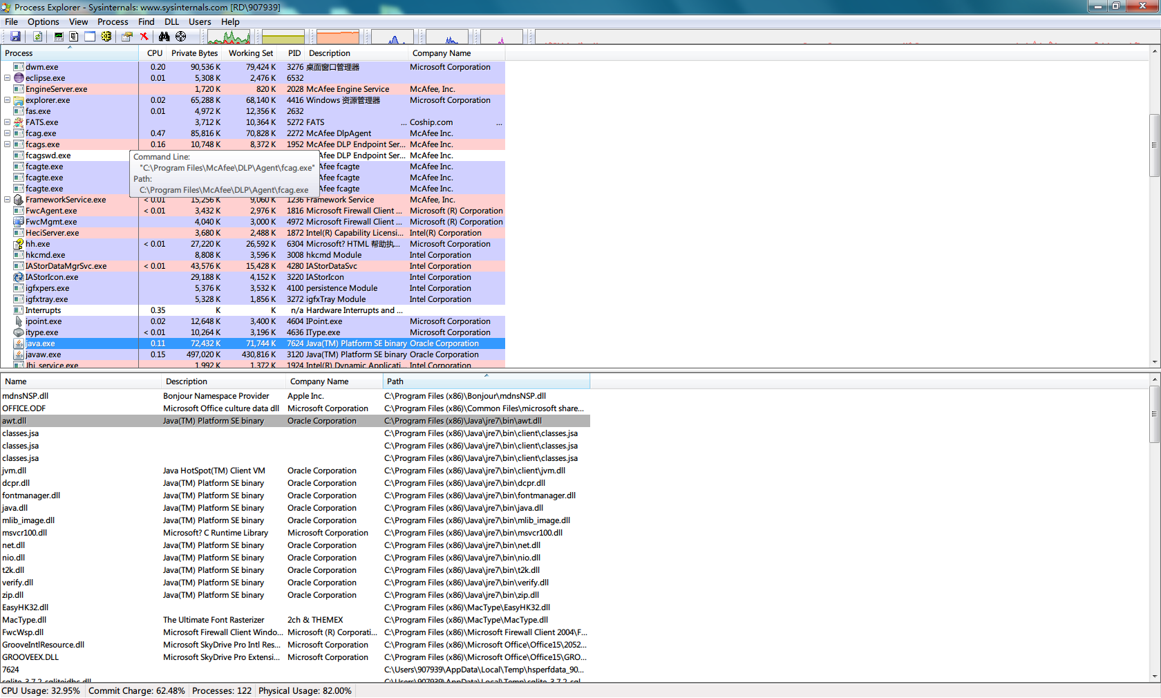1161x698 pixels.
Task: Open the Users menu
Action: 200,22
